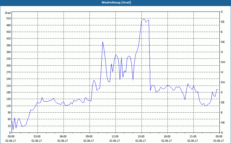Viewport: 231px width, 144px height.
Task: Select the x-axis time label 06:00
Action: tap(64, 137)
